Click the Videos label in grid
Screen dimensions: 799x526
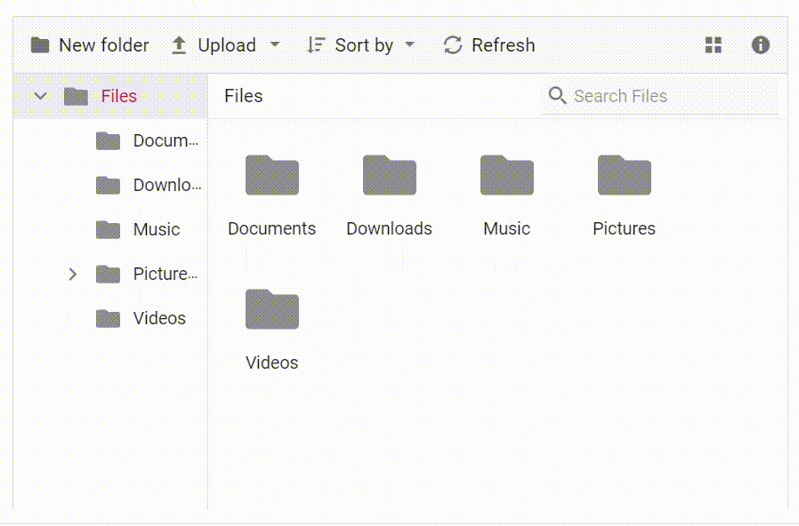[272, 363]
